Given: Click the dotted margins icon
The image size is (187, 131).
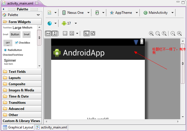Looking at the screenshot, I should pyautogui.click(x=65, y=33).
